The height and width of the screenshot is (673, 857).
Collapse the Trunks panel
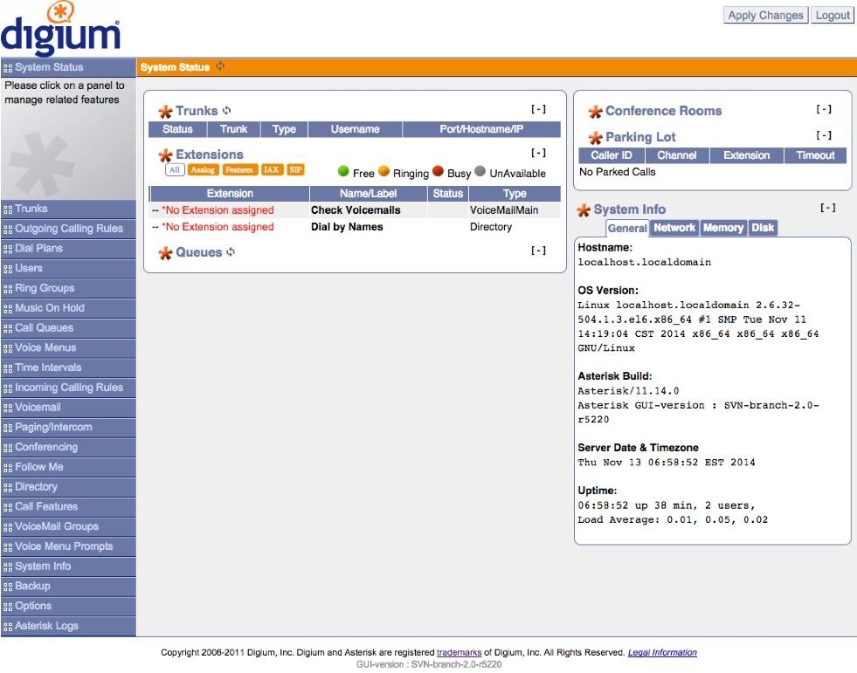pyautogui.click(x=538, y=109)
